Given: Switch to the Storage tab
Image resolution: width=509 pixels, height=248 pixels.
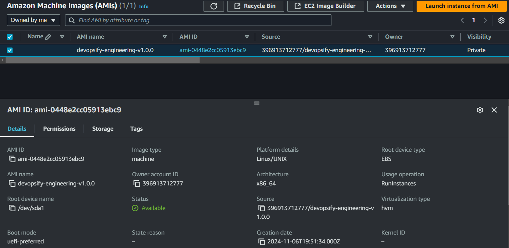Looking at the screenshot, I should 103,129.
